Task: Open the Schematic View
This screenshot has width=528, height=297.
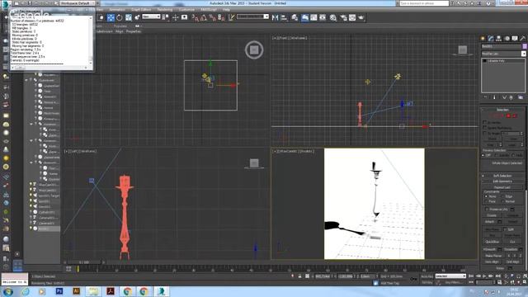Action: [x=323, y=17]
